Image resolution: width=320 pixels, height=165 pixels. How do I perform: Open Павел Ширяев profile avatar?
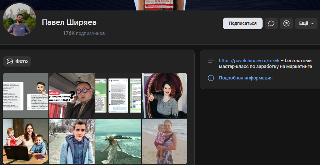pyautogui.click(x=20, y=20)
